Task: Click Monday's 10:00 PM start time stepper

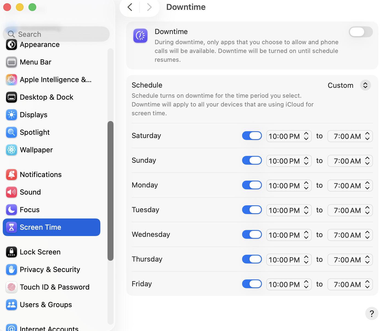Action: point(306,186)
